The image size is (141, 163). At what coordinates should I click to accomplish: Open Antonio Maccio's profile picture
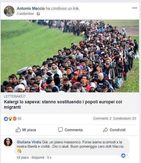pyautogui.click(x=9, y=11)
